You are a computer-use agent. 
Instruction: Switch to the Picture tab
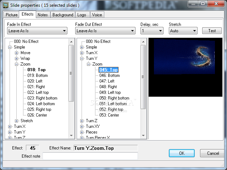coord(11,15)
